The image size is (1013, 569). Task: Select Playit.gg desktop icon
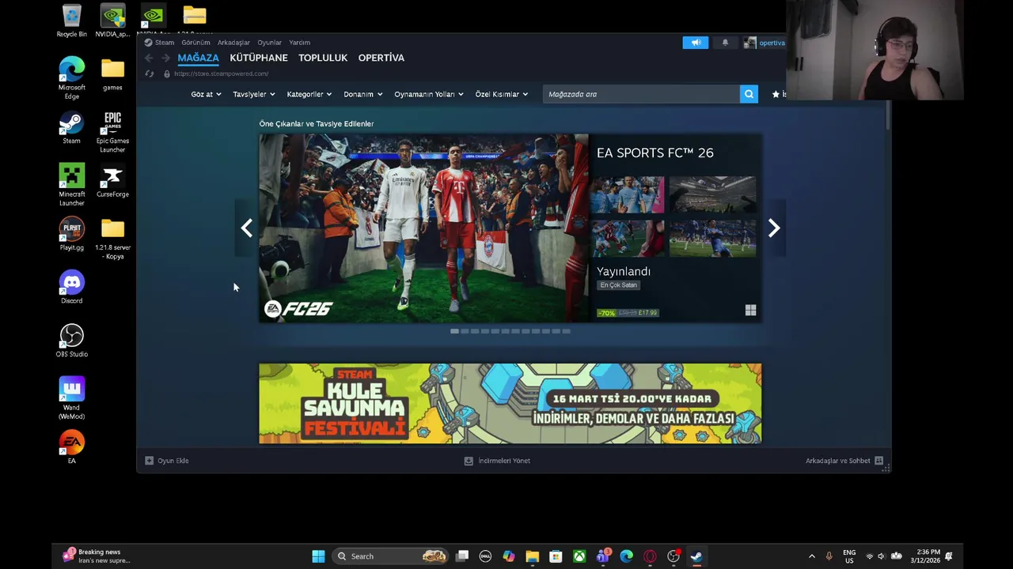(x=71, y=234)
